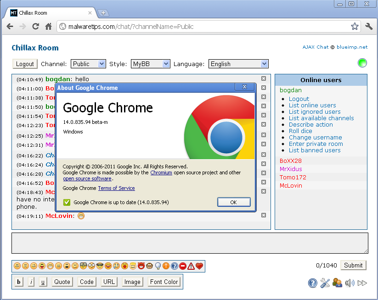
Task: Toggle underline formatting button
Action: tap(43, 282)
